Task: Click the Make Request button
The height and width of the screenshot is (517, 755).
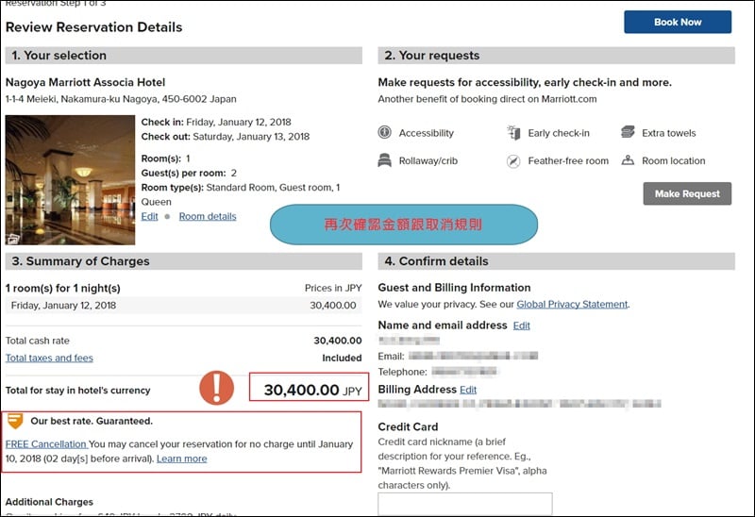Action: point(687,193)
